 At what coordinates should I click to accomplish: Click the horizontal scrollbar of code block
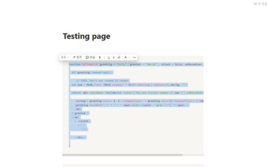[x=122, y=155]
